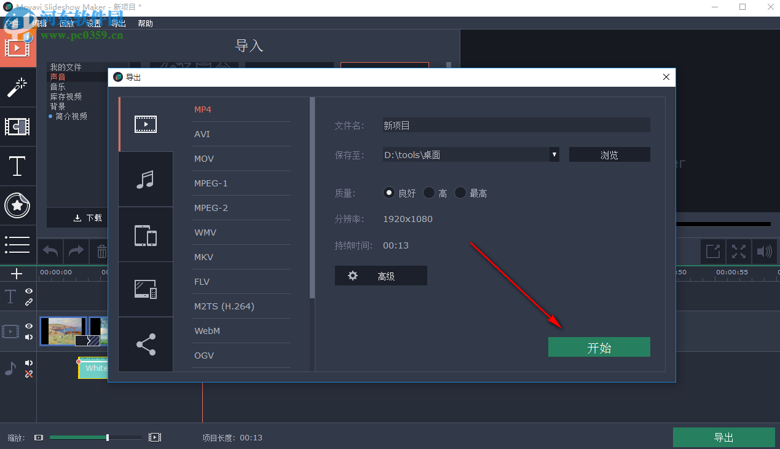
Task: Open the Devices export category icon
Action: (146, 234)
